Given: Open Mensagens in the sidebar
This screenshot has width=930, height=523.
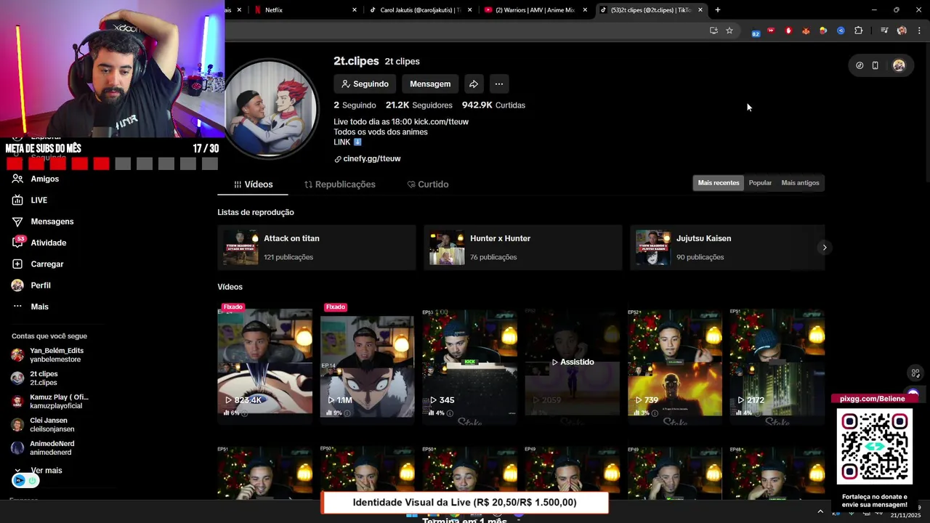Looking at the screenshot, I should [52, 222].
